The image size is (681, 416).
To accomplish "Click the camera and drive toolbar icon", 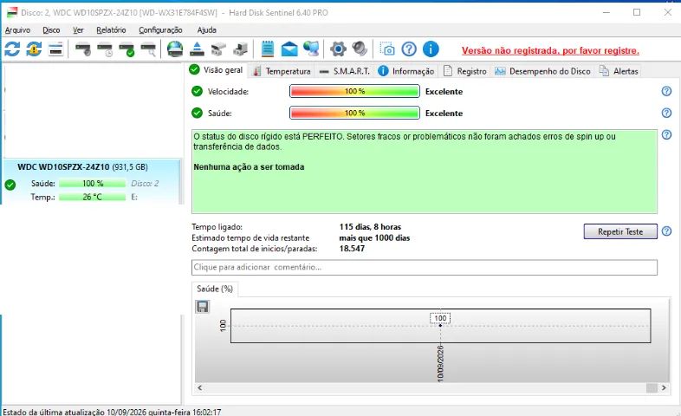I will click(218, 49).
